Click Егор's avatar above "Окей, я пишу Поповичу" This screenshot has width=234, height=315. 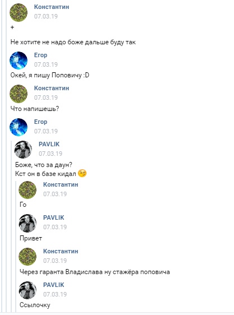pyautogui.click(x=19, y=61)
